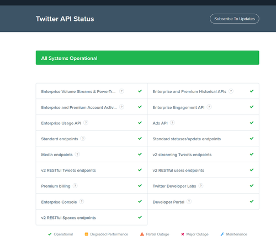Click the 'Degraded Performance' legend text

click(x=109, y=234)
